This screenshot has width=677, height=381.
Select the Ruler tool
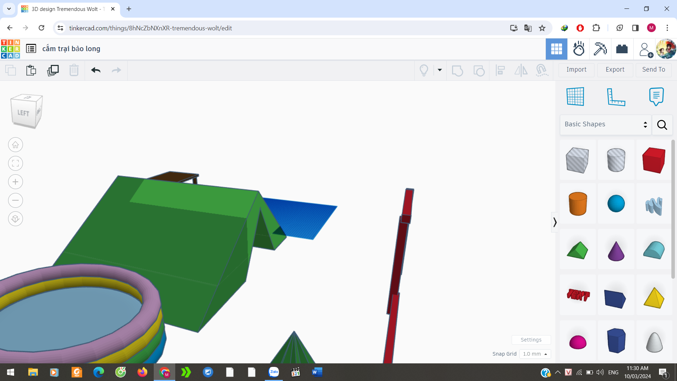click(x=616, y=97)
